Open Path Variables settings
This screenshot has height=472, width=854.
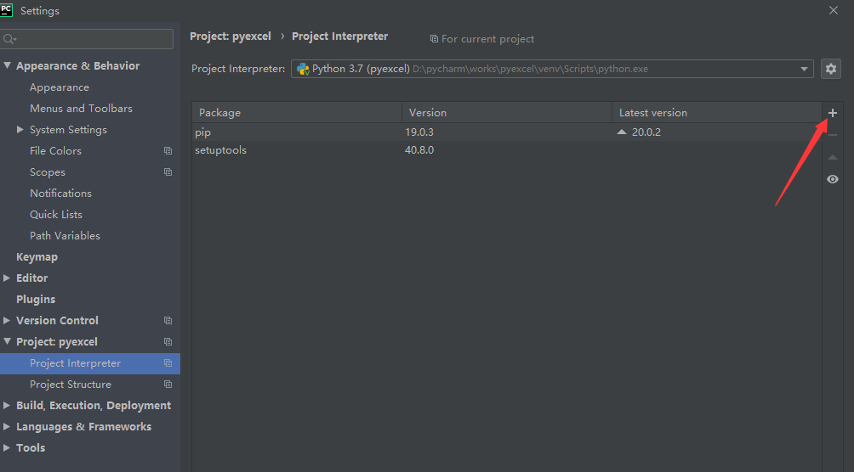click(65, 236)
